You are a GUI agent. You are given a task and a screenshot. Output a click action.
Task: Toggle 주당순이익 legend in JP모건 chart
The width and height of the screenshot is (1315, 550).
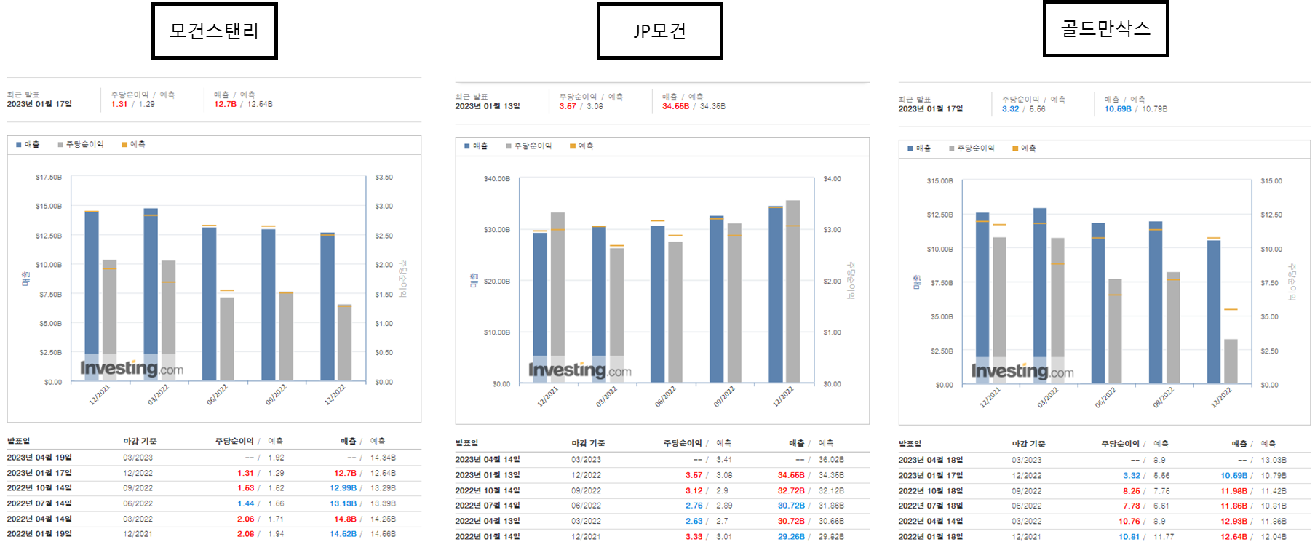pos(529,146)
